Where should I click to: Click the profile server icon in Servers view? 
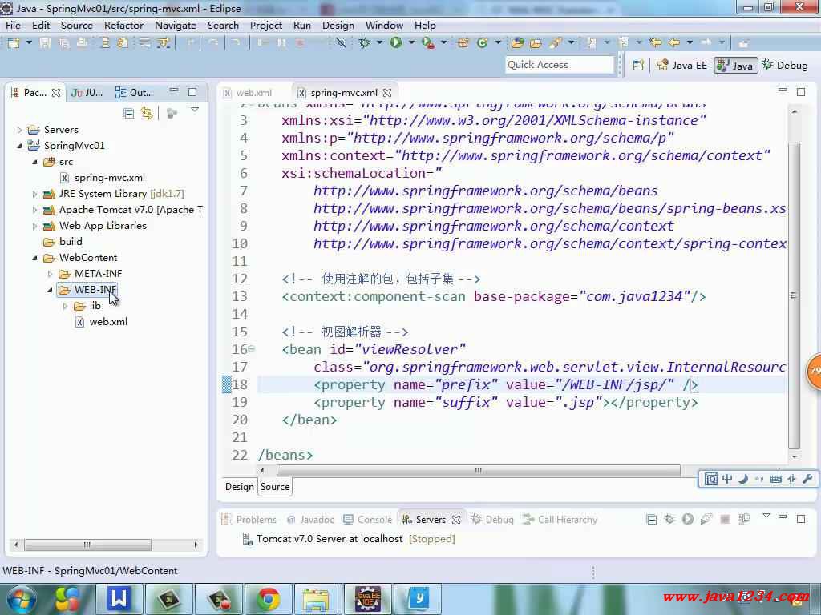[706, 519]
